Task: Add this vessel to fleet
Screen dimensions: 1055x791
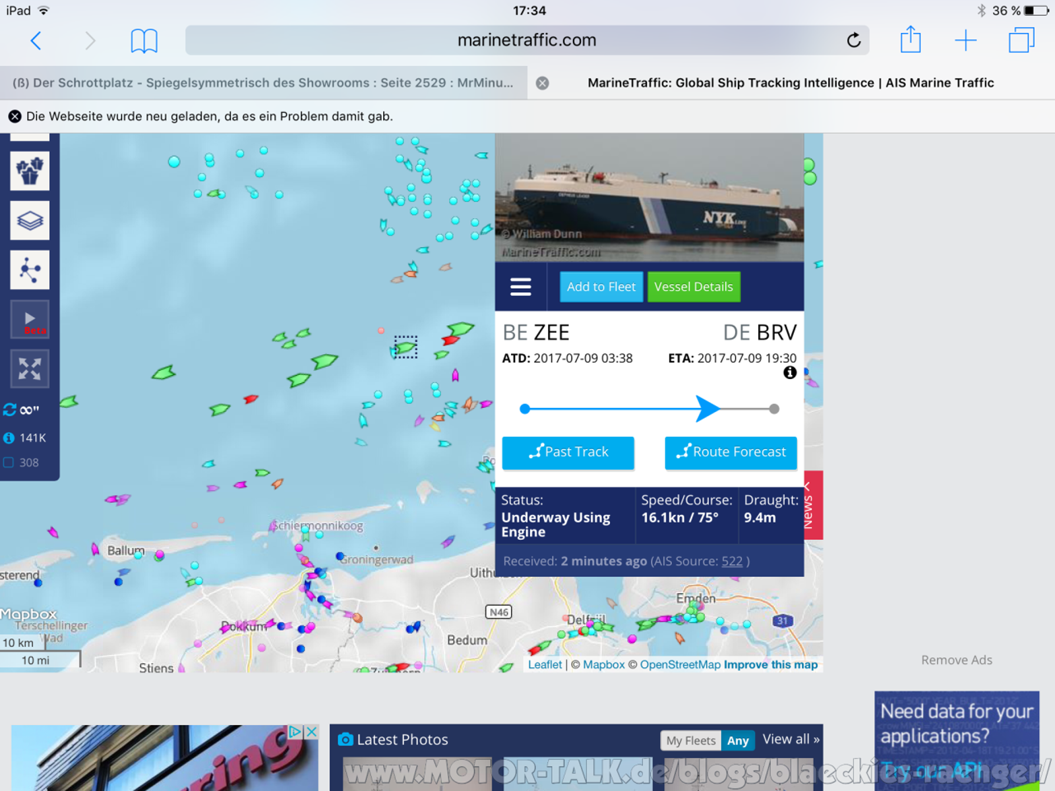Action: pos(601,287)
